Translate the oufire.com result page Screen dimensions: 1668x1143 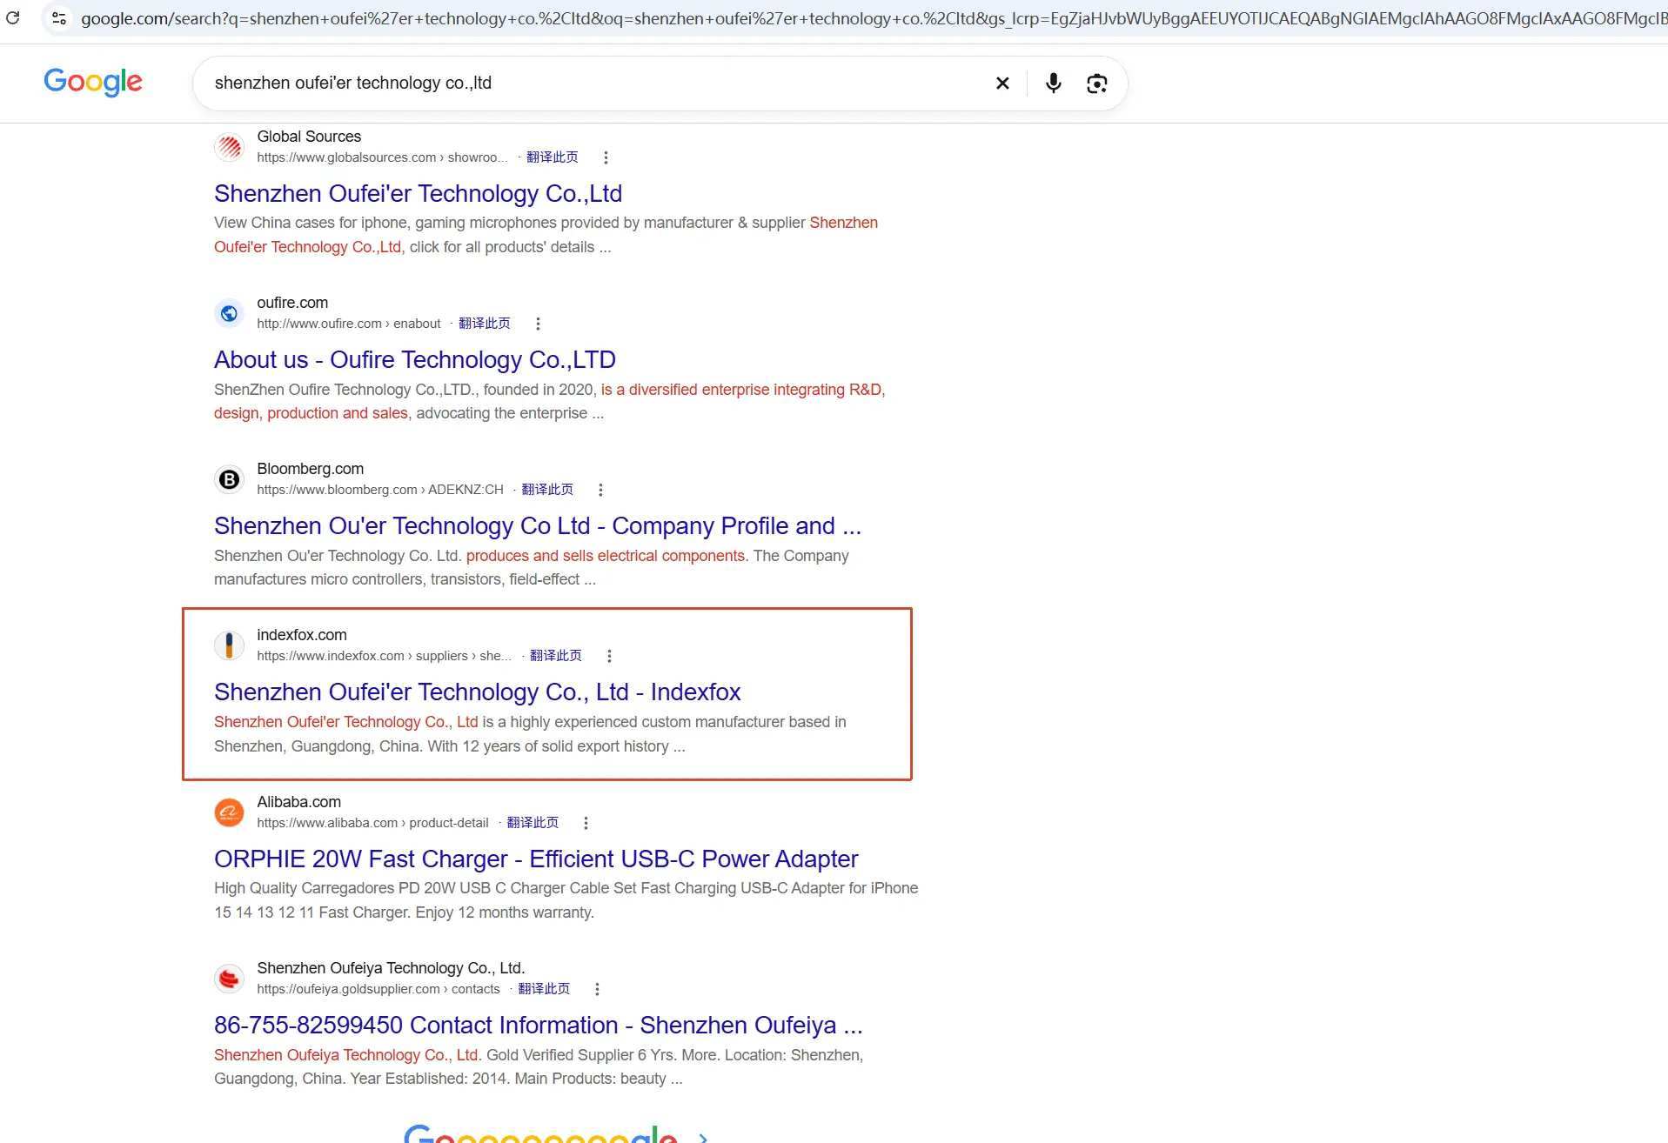(485, 324)
